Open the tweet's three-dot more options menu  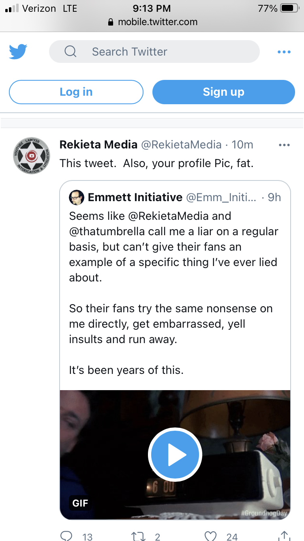(x=285, y=145)
